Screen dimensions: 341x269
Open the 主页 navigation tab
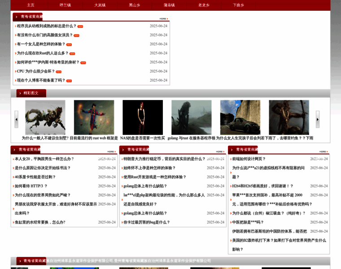(31, 5)
